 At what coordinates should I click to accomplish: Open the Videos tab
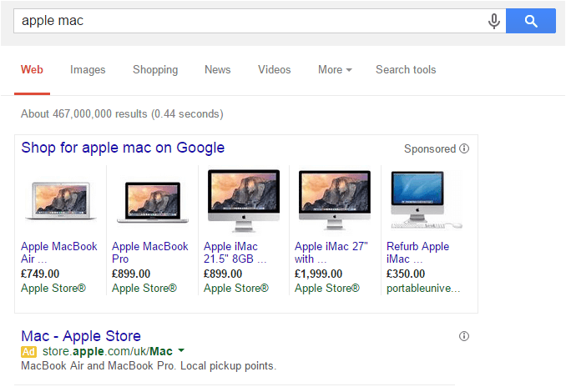(x=275, y=69)
